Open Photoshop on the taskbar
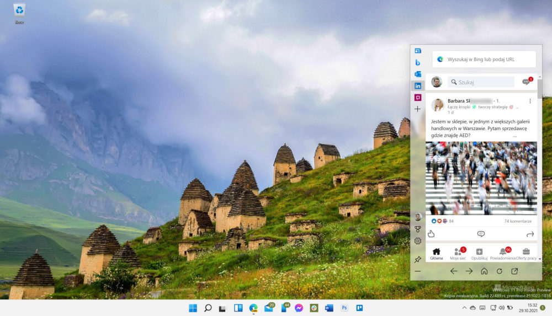The height and width of the screenshot is (316, 552). (x=344, y=308)
